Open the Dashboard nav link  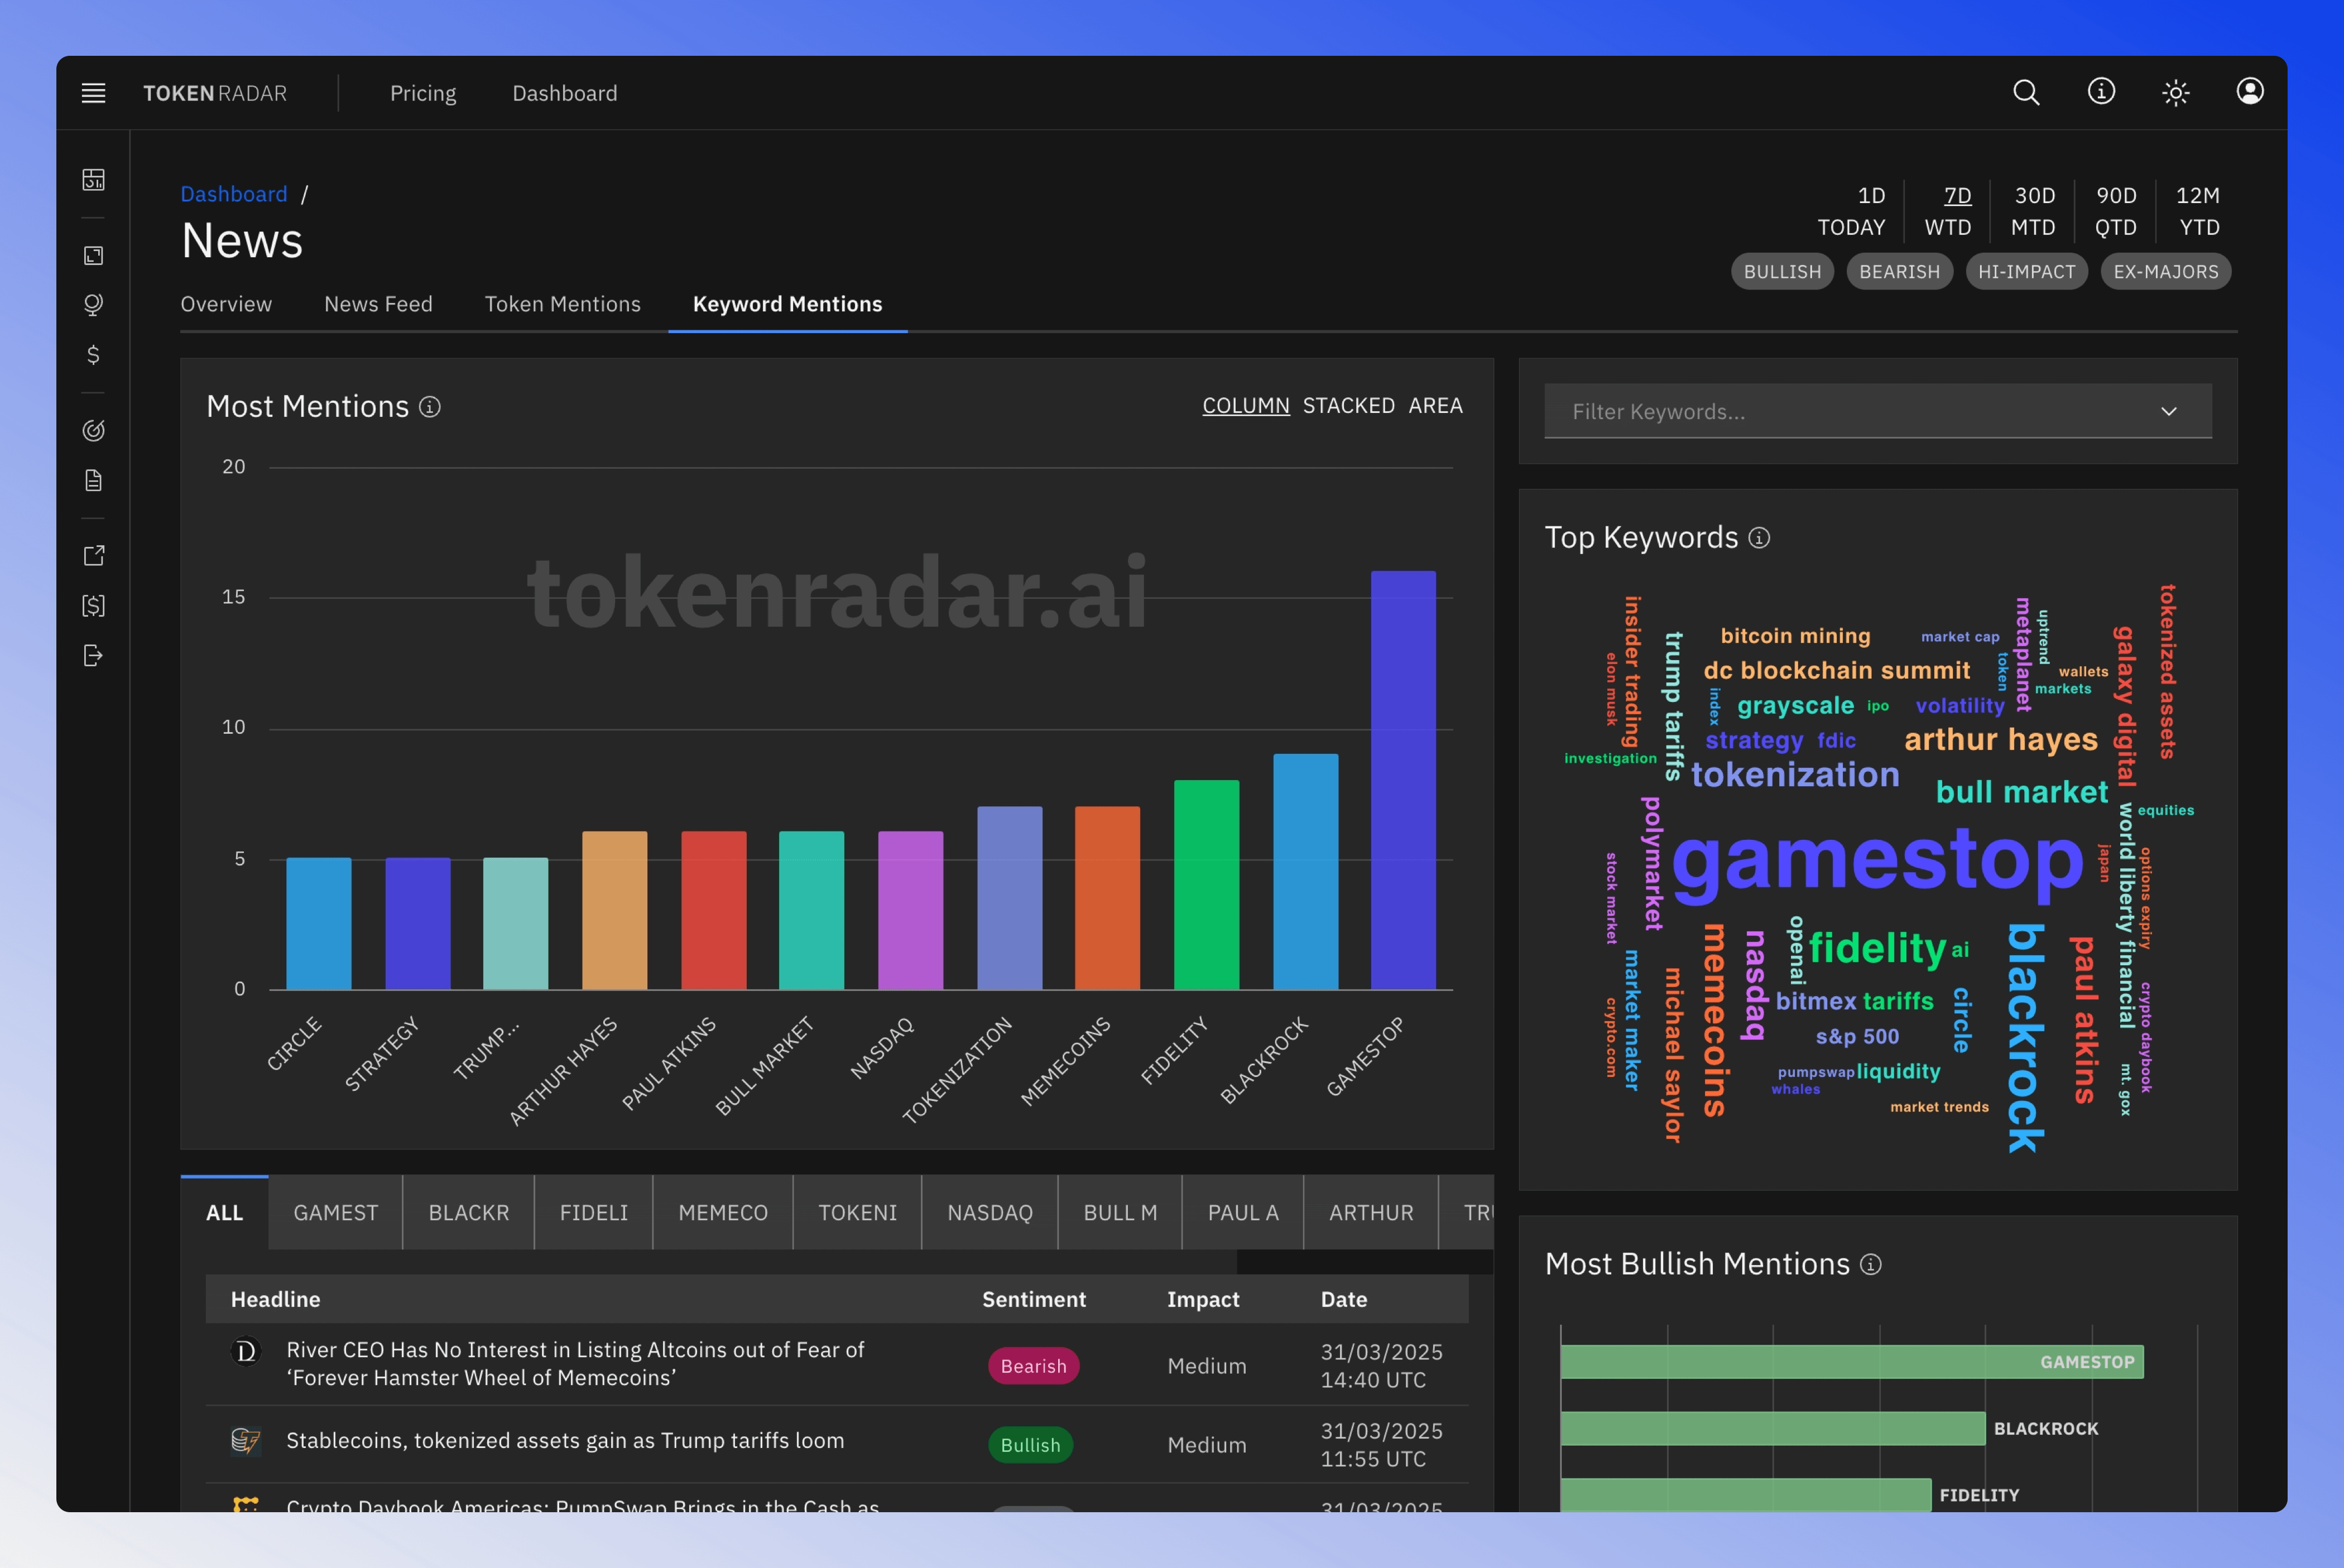coord(565,93)
